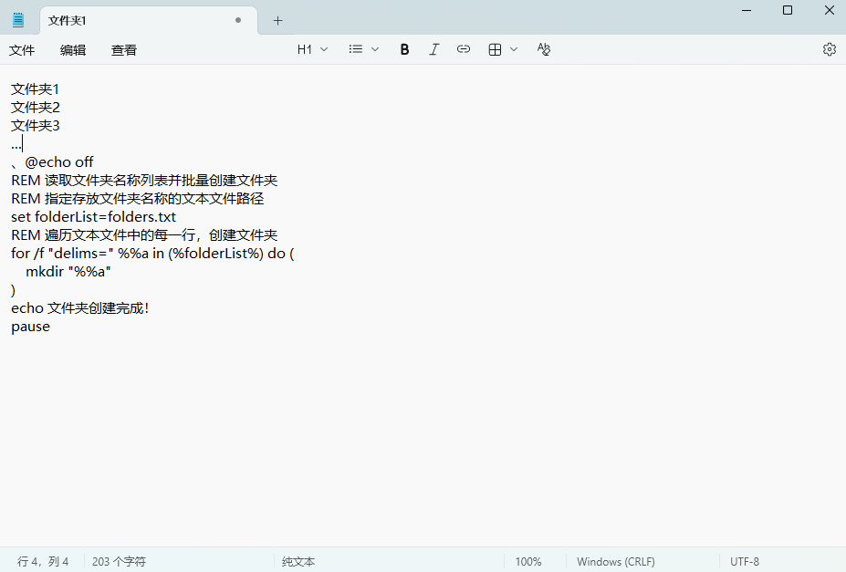Click the pause line
This screenshot has height=572, width=846.
[30, 327]
